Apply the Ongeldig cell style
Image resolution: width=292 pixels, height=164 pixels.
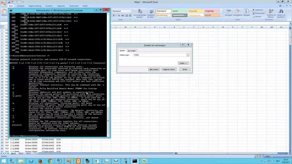212,11
